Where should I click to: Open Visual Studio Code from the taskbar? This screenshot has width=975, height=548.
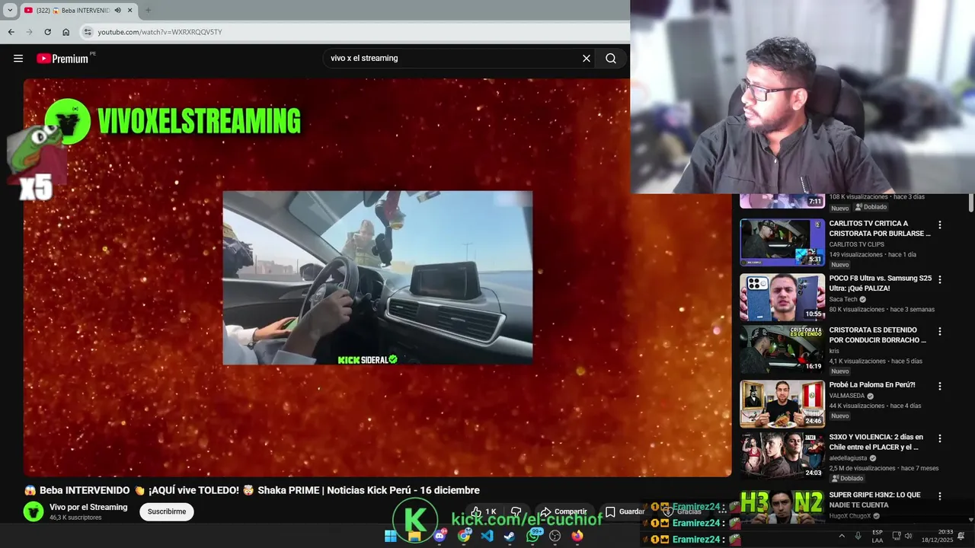point(487,536)
